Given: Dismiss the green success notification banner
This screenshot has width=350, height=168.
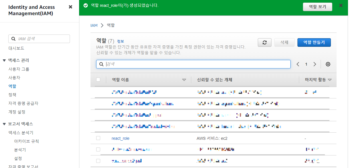Looking at the screenshot, I should pyautogui.click(x=341, y=5).
